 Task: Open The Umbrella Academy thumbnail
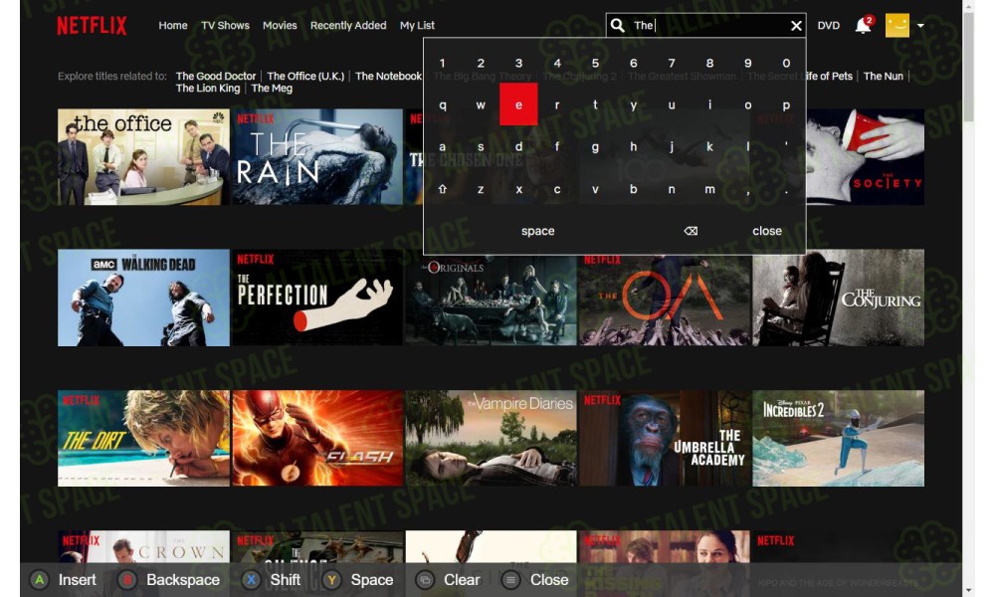click(x=665, y=439)
